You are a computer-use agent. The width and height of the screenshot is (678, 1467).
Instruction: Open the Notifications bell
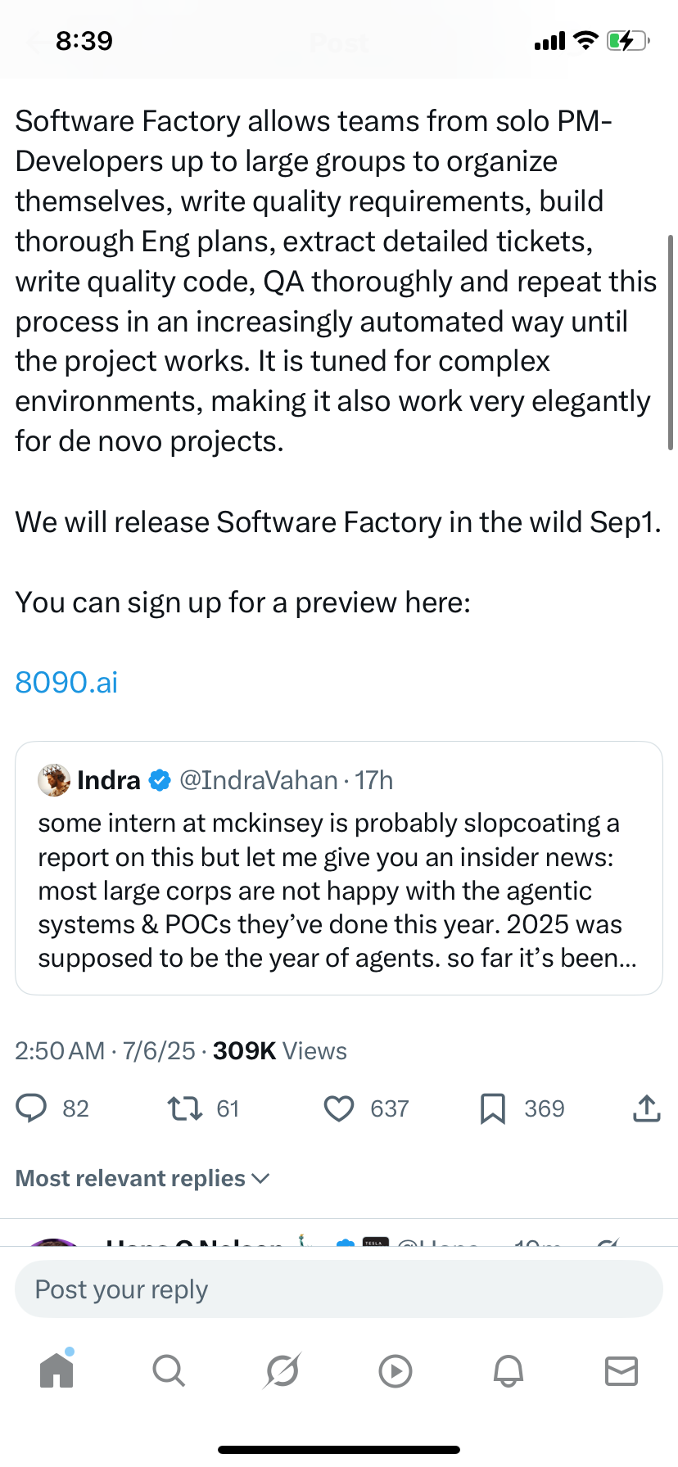pos(508,1370)
